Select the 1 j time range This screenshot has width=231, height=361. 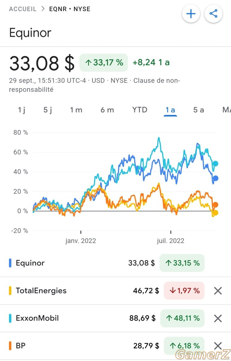tap(22, 110)
